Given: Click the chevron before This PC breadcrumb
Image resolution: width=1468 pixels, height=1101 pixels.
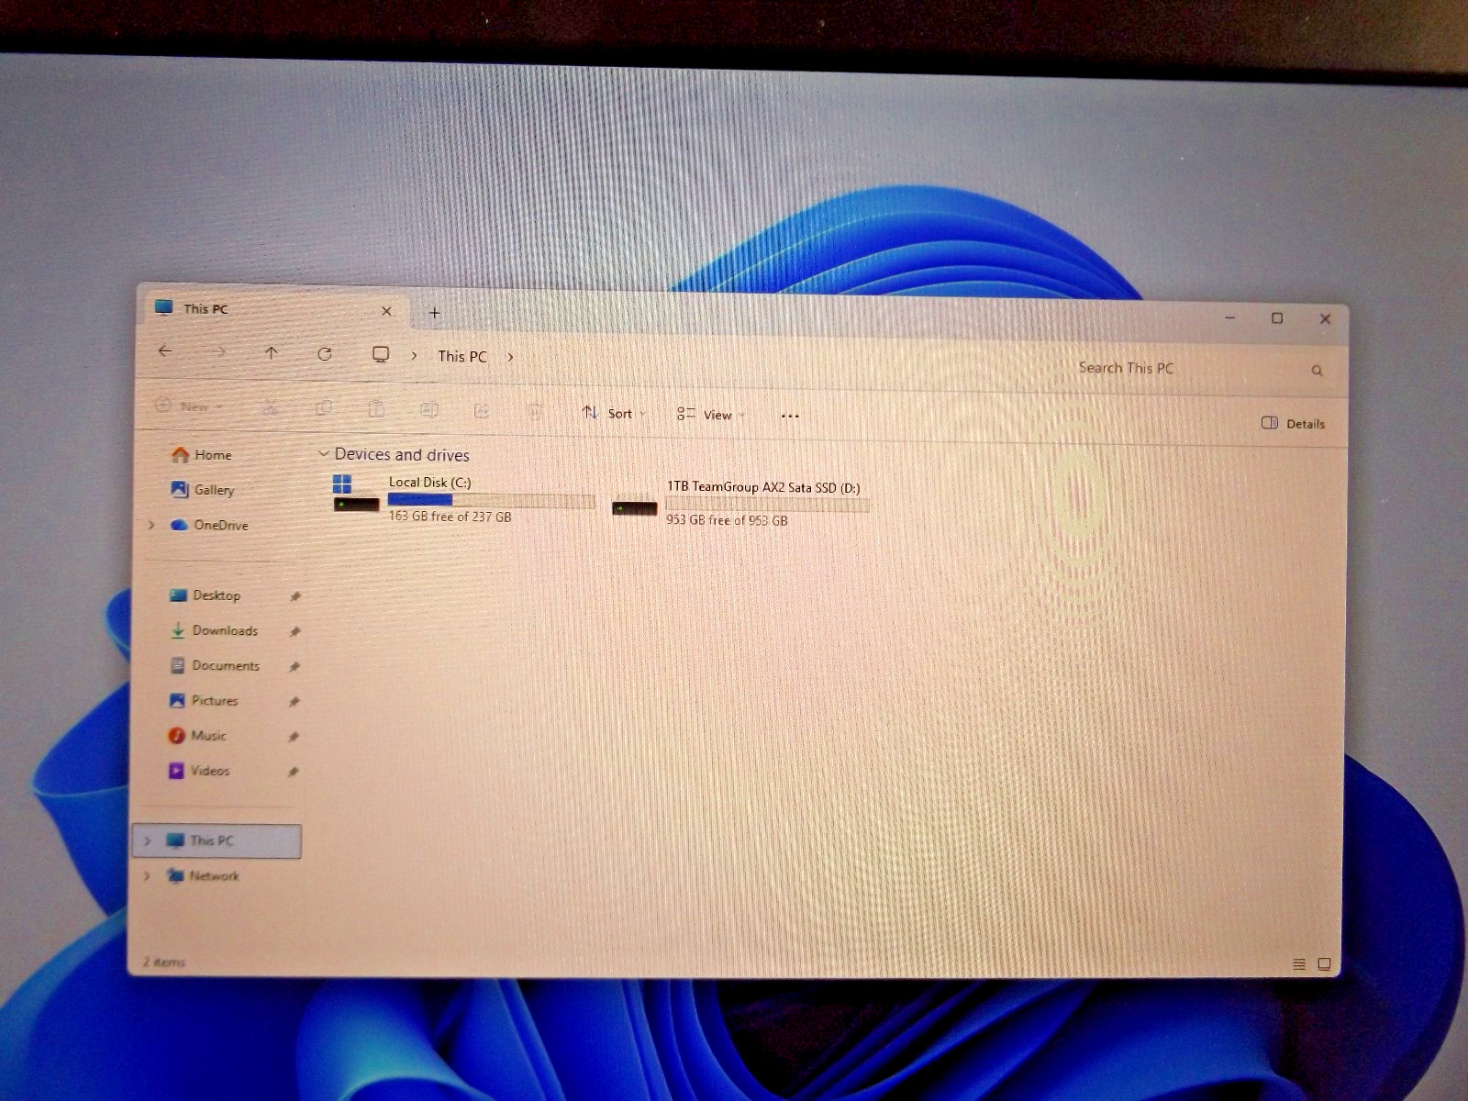Looking at the screenshot, I should click(x=414, y=355).
